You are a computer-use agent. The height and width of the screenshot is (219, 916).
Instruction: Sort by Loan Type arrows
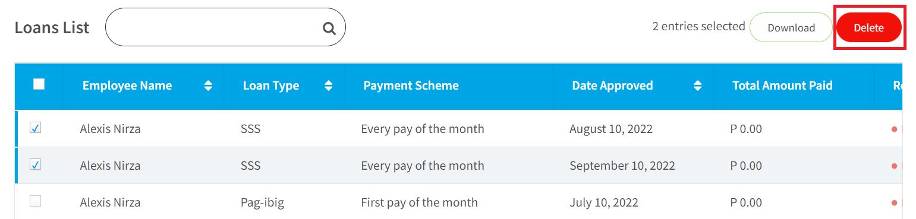pyautogui.click(x=328, y=85)
